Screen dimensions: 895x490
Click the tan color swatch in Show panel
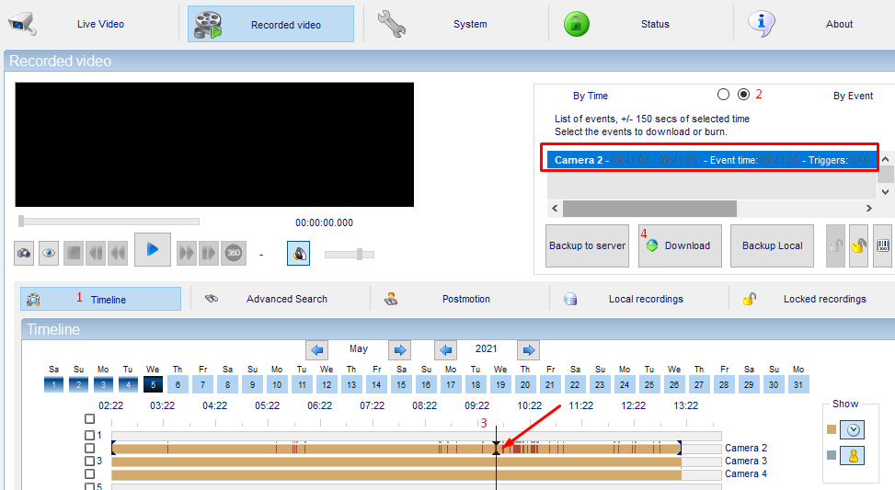(x=832, y=429)
